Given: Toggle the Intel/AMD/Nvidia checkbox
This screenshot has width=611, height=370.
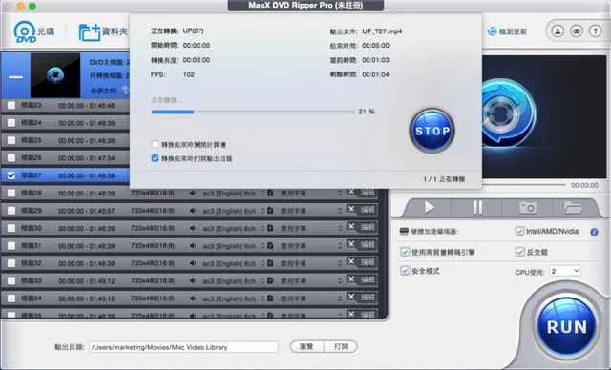Looking at the screenshot, I should pos(519,231).
